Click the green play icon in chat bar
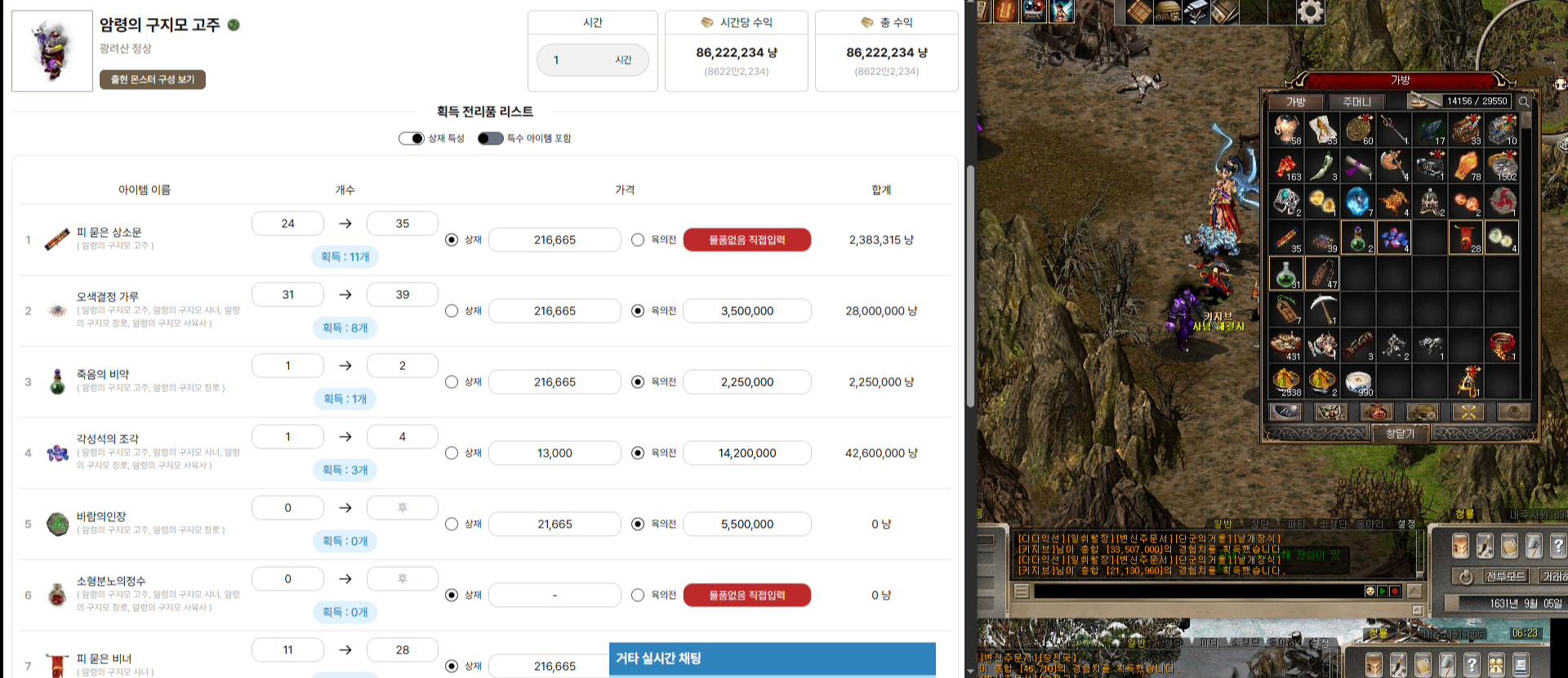This screenshot has height=678, width=1568. point(1383,591)
